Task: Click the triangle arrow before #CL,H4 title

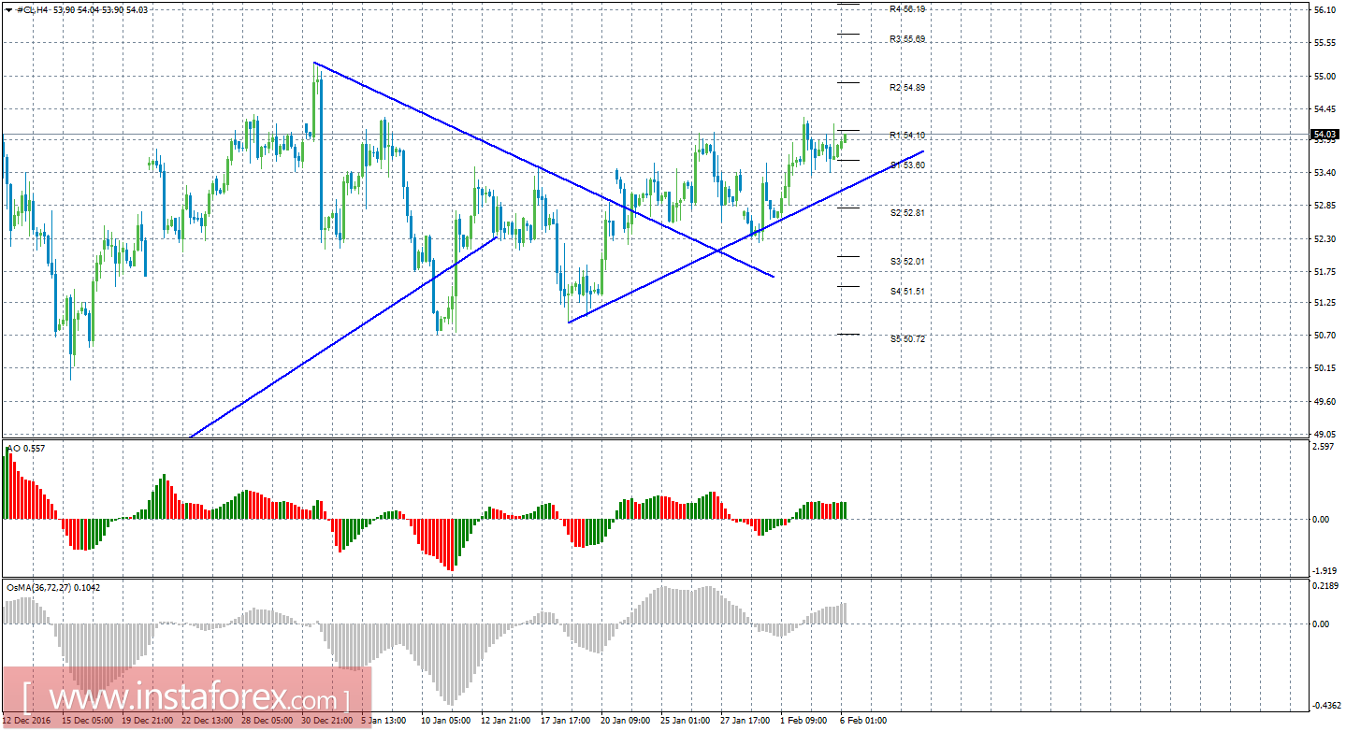Action: coord(9,8)
